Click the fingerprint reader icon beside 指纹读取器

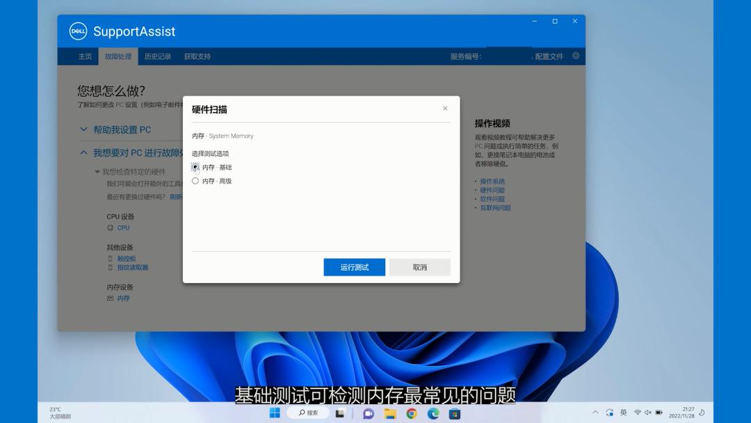(x=111, y=268)
